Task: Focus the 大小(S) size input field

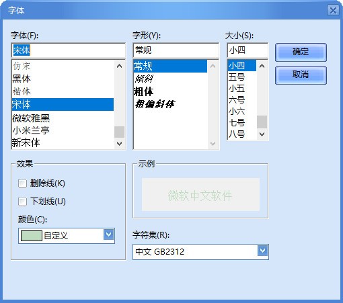Action: (x=247, y=50)
